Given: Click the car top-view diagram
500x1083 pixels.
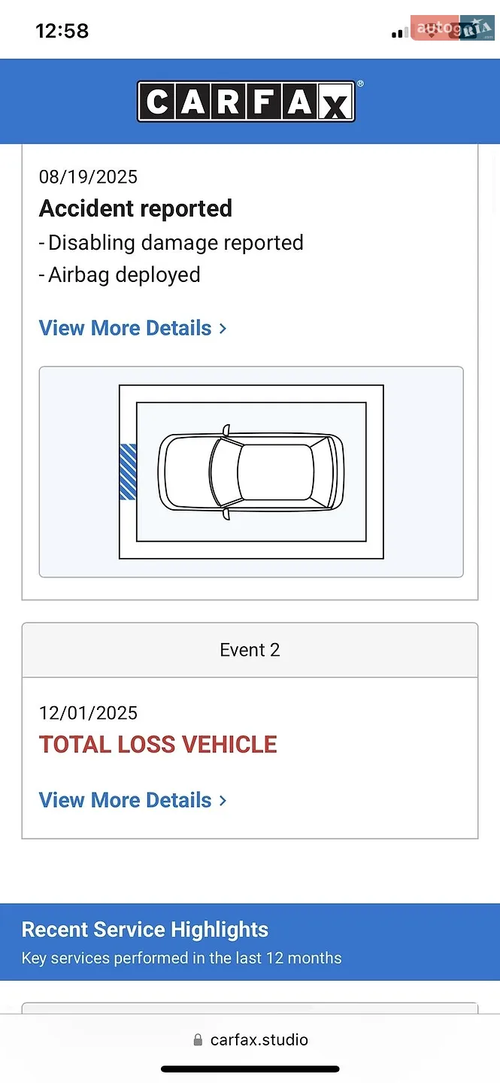Looking at the screenshot, I should pyautogui.click(x=251, y=472).
